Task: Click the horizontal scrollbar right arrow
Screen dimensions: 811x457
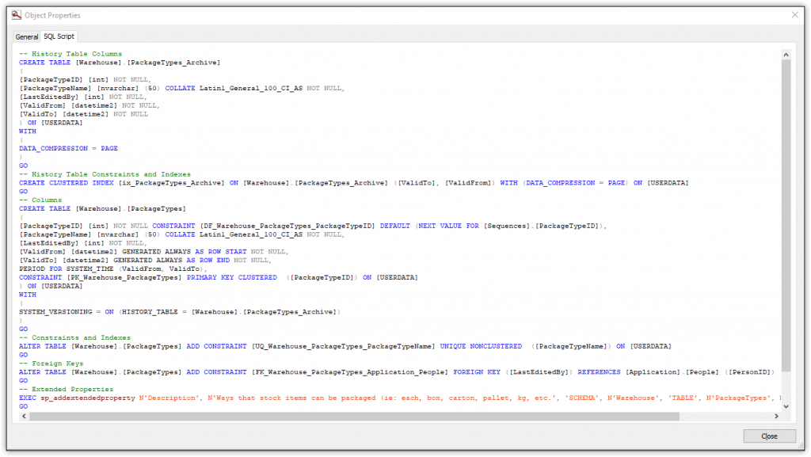Action: pos(777,415)
